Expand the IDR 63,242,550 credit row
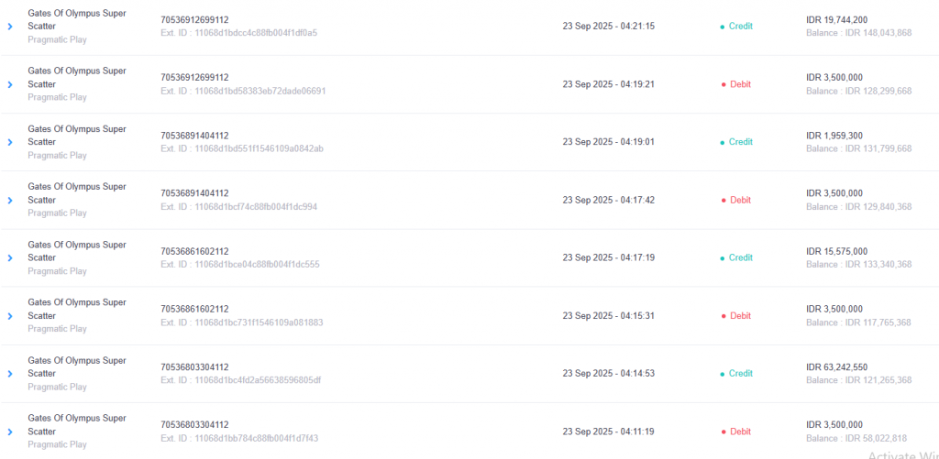Image resolution: width=939 pixels, height=459 pixels. coord(10,374)
